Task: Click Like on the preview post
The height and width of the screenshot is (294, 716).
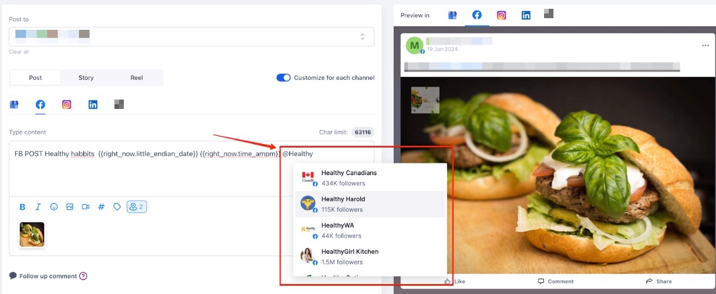Action: (x=455, y=281)
